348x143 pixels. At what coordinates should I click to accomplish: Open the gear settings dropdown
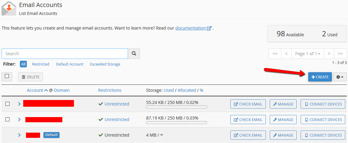(340, 77)
